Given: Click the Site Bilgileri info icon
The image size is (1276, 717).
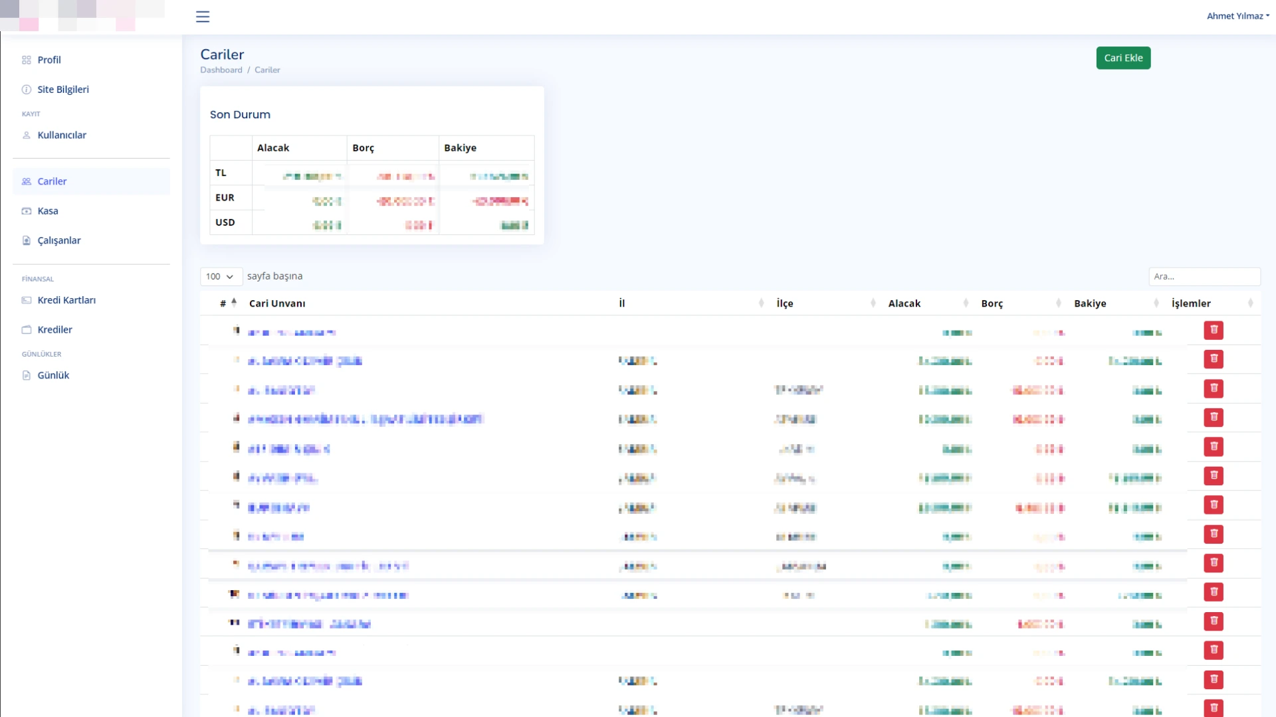Looking at the screenshot, I should tap(27, 90).
